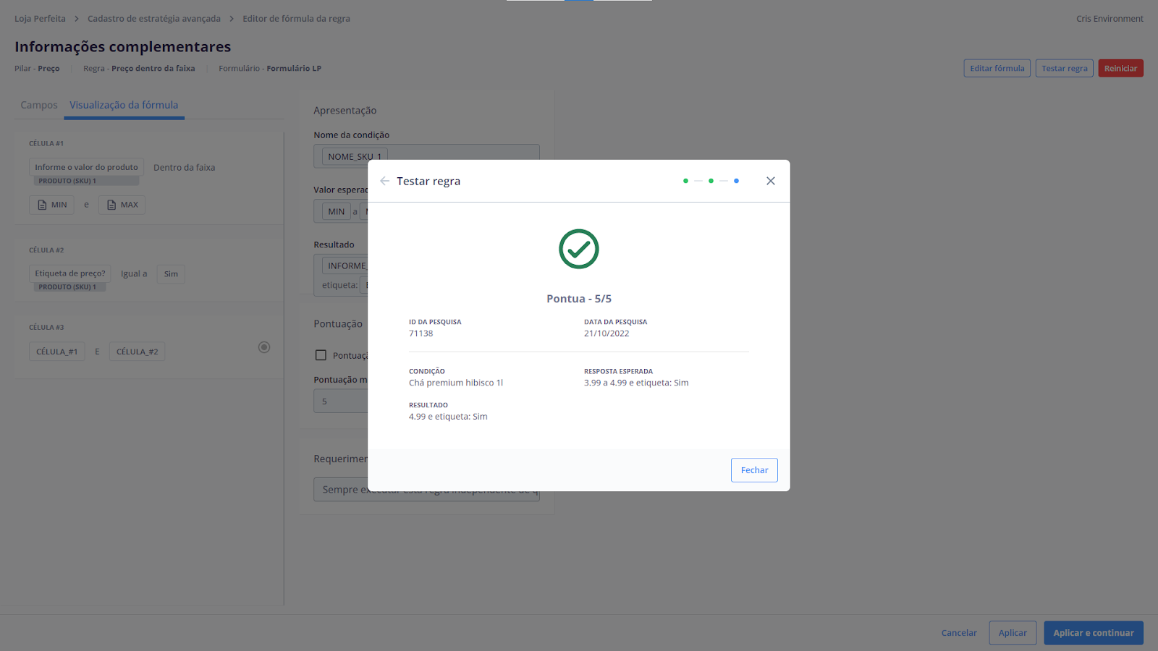Click Editar fórmula button
Viewport: 1158px width, 651px height.
(x=997, y=68)
